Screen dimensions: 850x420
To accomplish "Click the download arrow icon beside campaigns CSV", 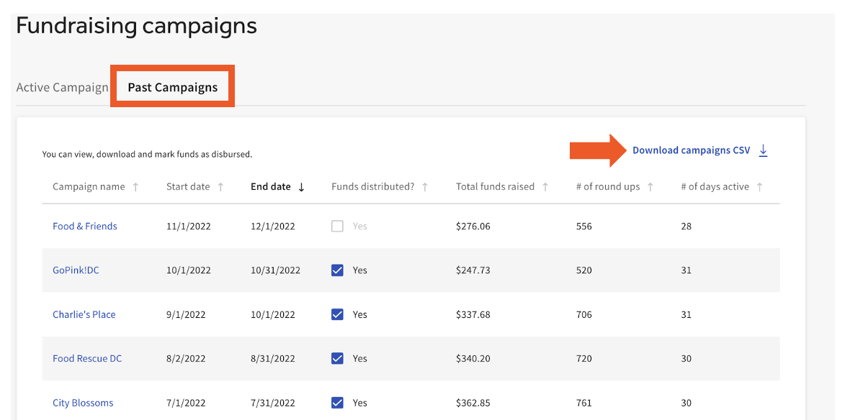I will point(764,150).
